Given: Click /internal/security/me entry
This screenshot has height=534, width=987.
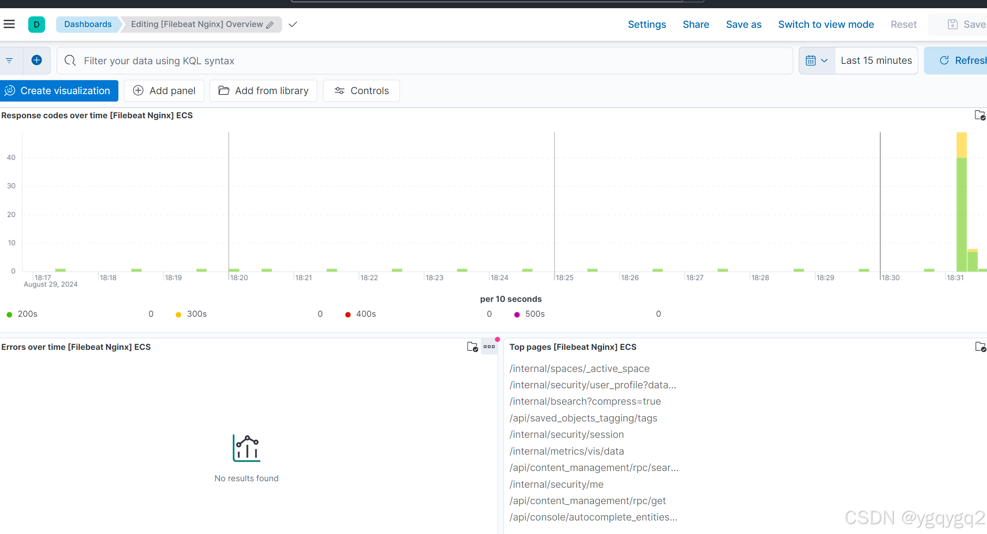Looking at the screenshot, I should 556,484.
